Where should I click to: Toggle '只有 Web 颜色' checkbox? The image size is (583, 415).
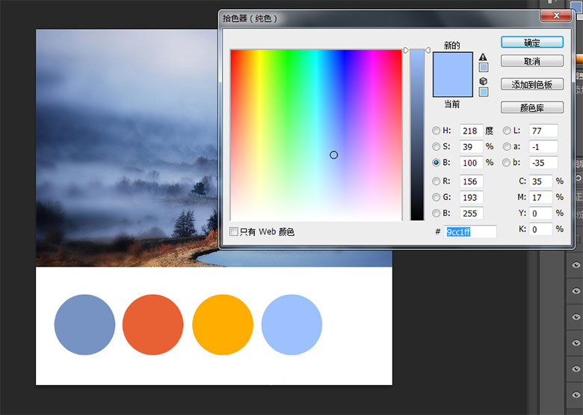[x=234, y=231]
